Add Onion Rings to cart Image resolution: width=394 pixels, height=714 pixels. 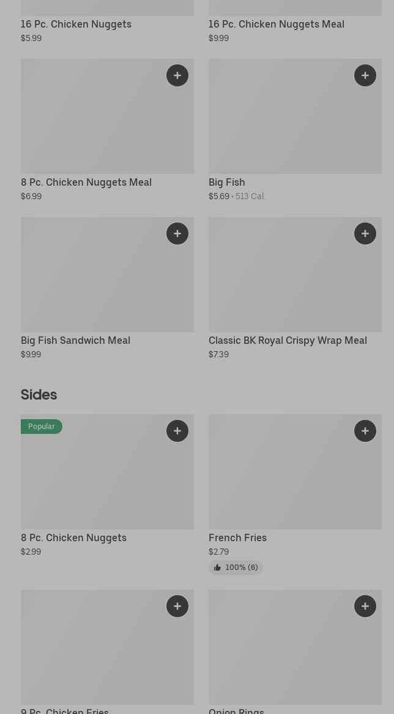coord(365,606)
